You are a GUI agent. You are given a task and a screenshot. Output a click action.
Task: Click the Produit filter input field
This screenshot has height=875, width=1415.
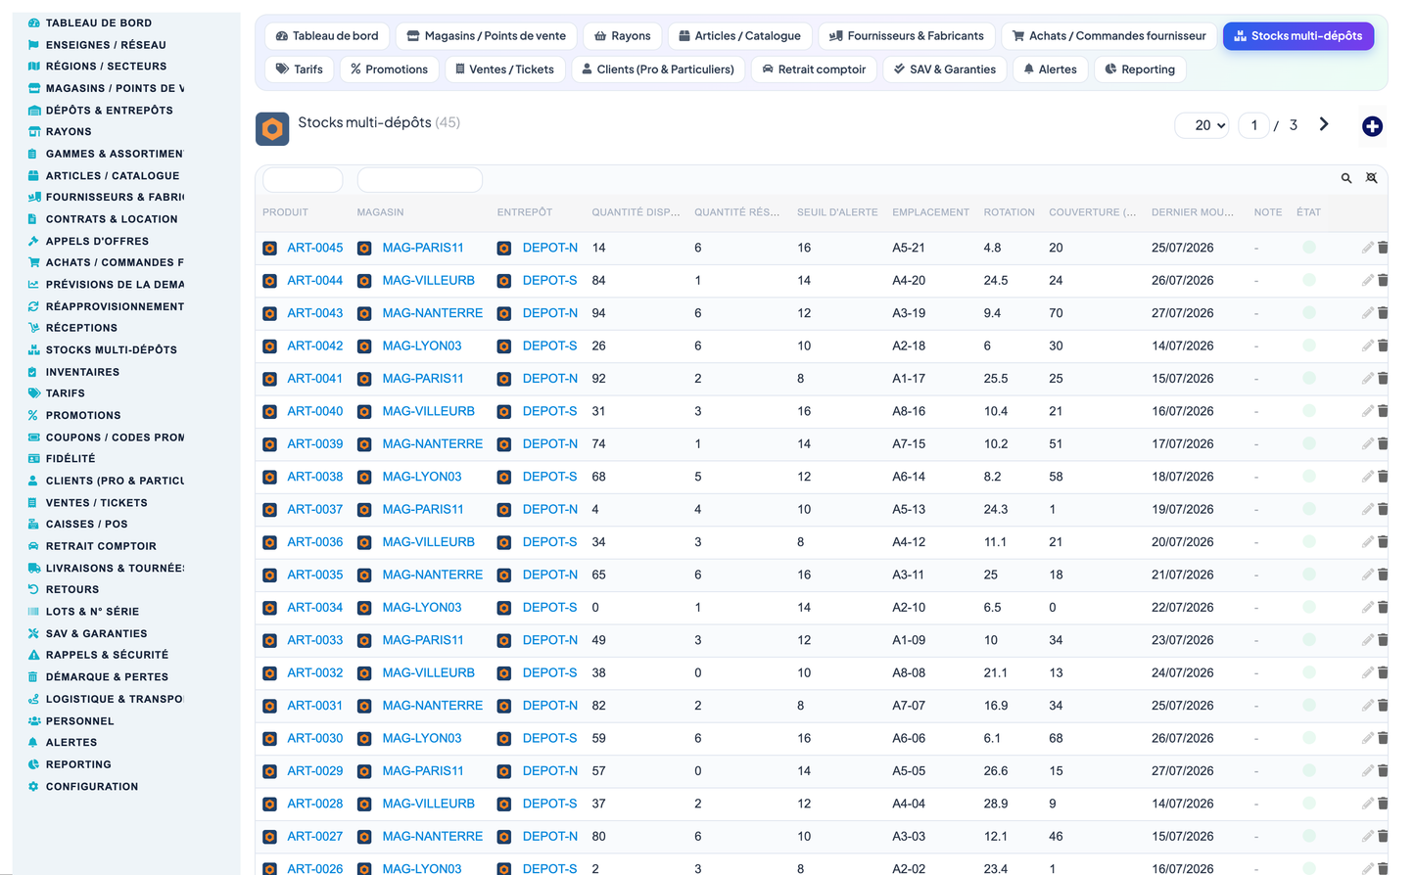point(303,179)
